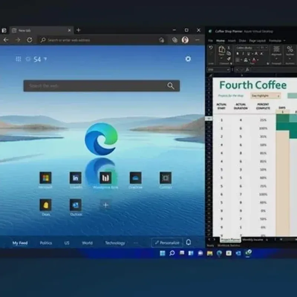Click the add to favorites icon in Edge

(x=161, y=40)
